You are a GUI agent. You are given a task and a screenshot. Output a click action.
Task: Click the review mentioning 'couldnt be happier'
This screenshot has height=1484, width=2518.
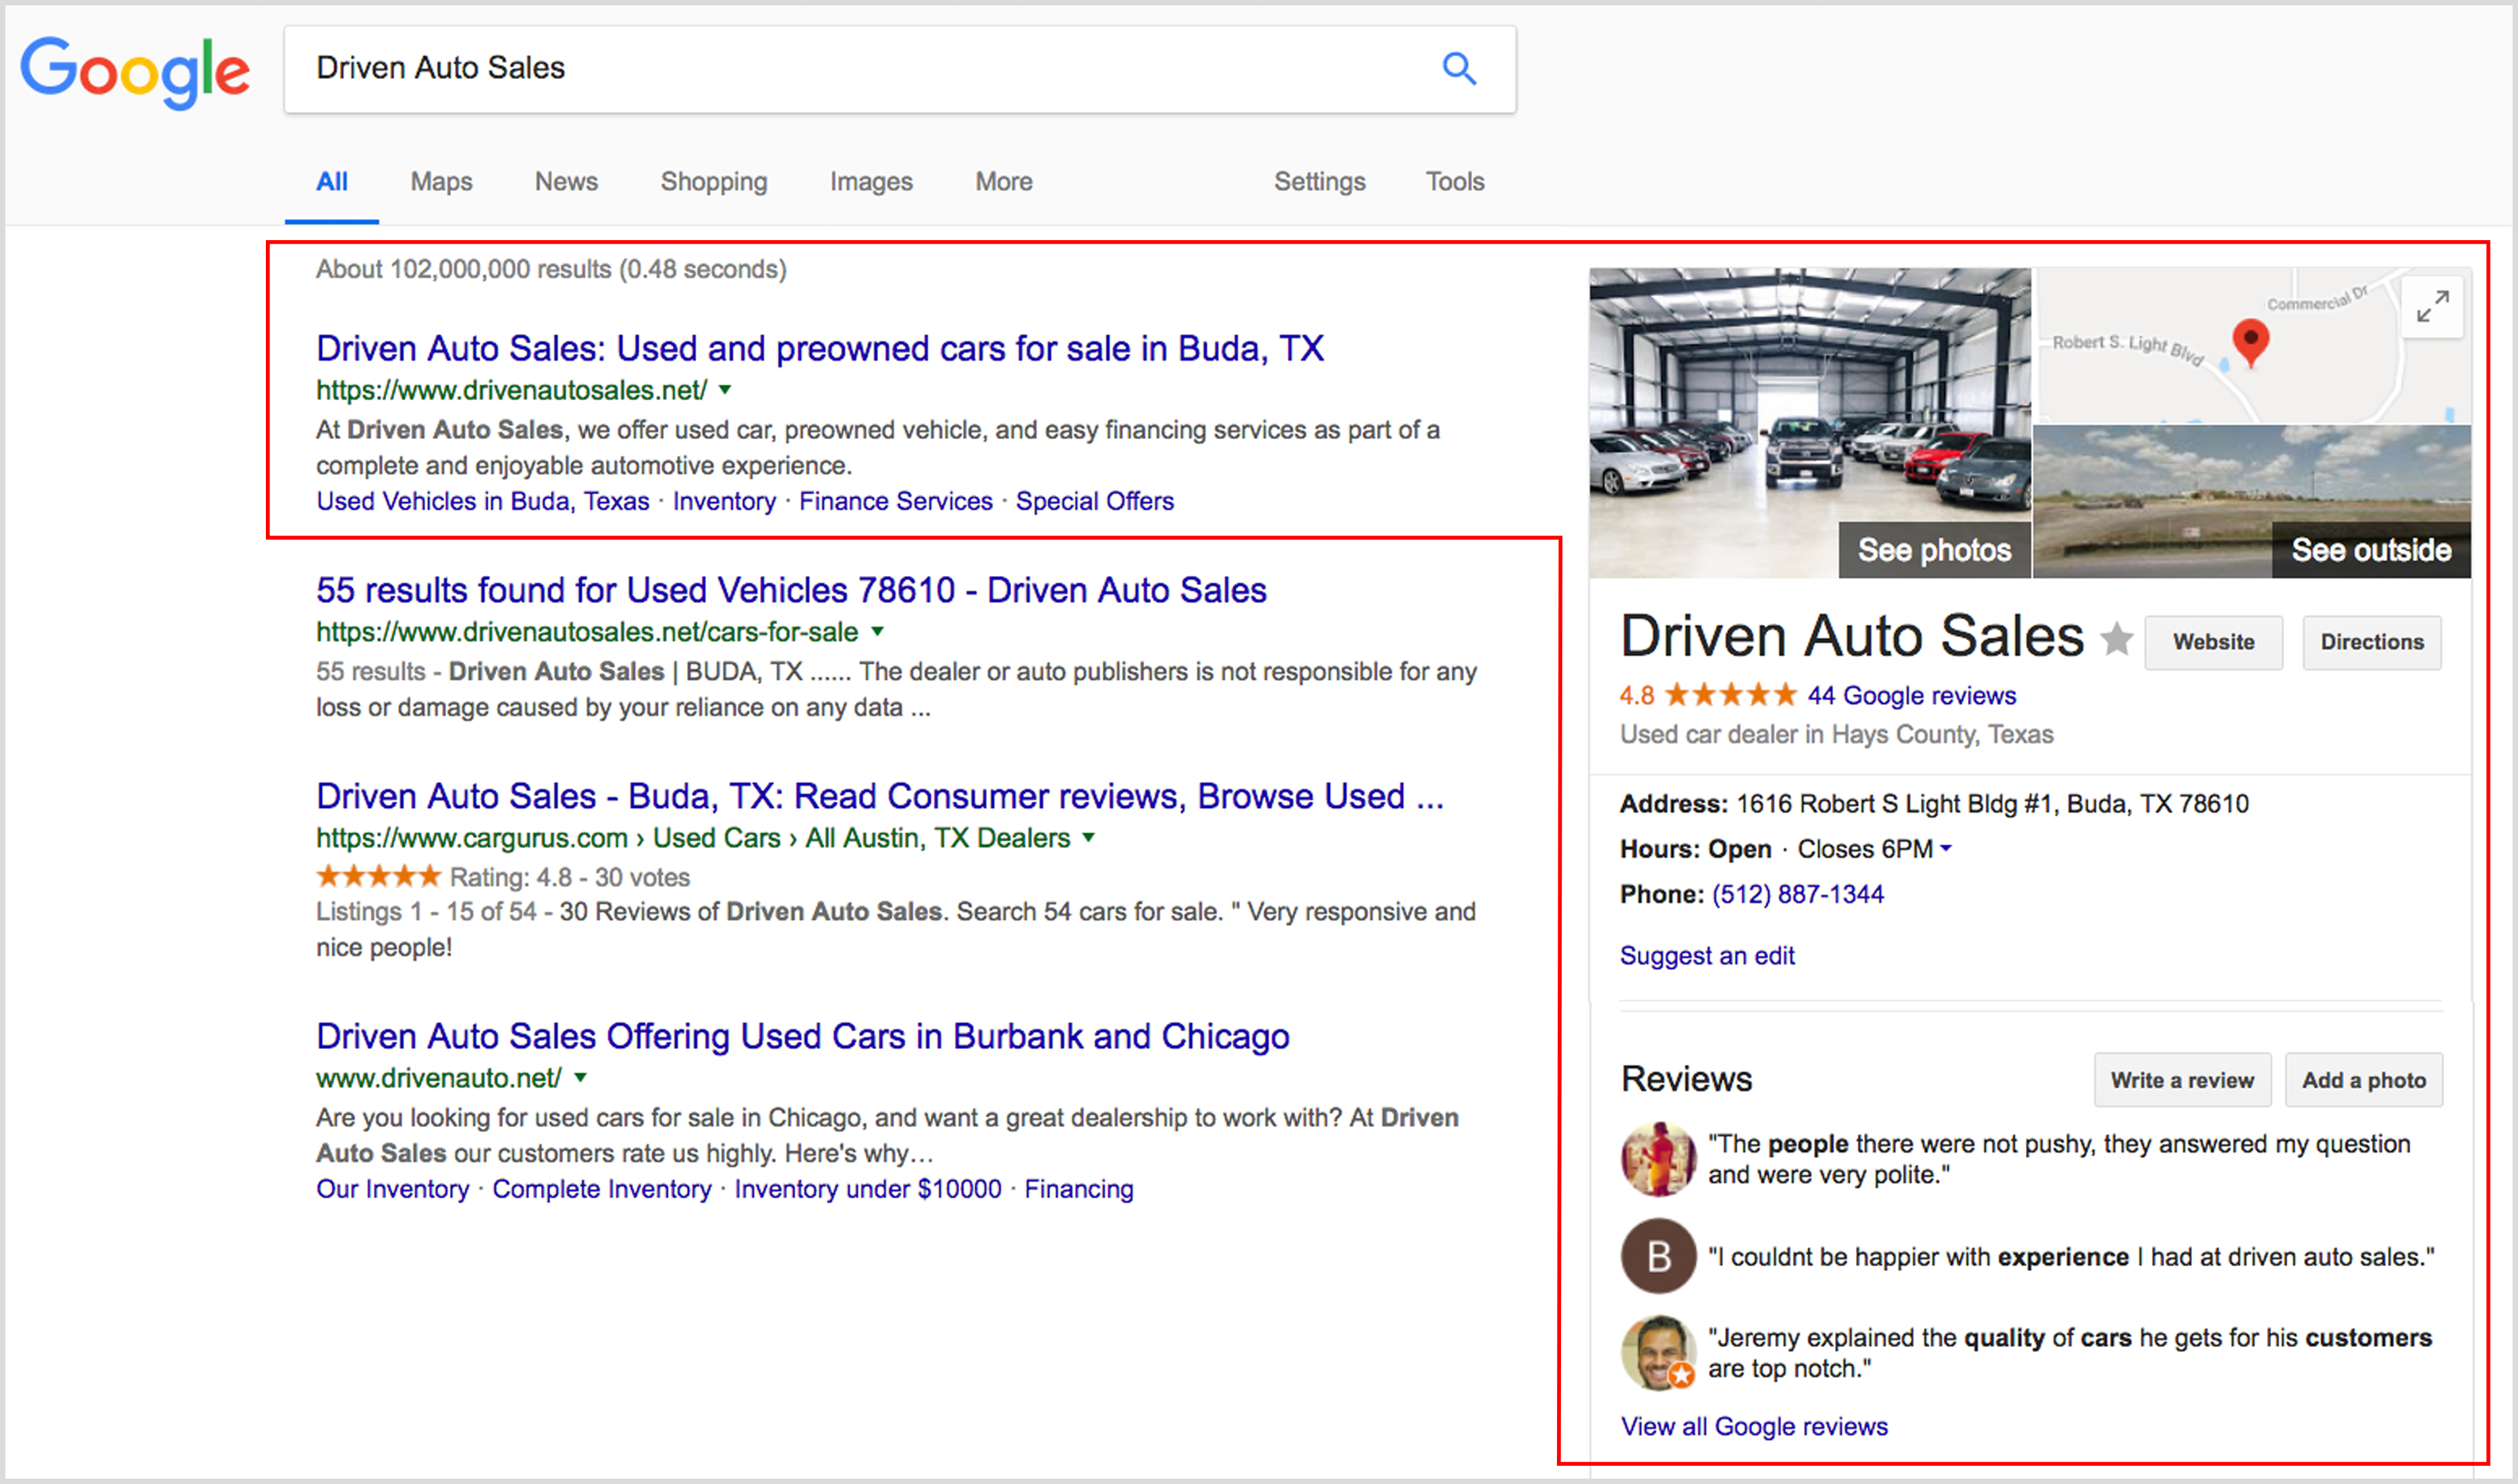2071,1257
